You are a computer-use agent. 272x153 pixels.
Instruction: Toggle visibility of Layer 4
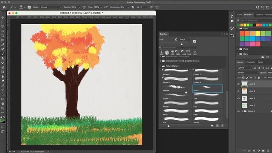[x=238, y=84]
